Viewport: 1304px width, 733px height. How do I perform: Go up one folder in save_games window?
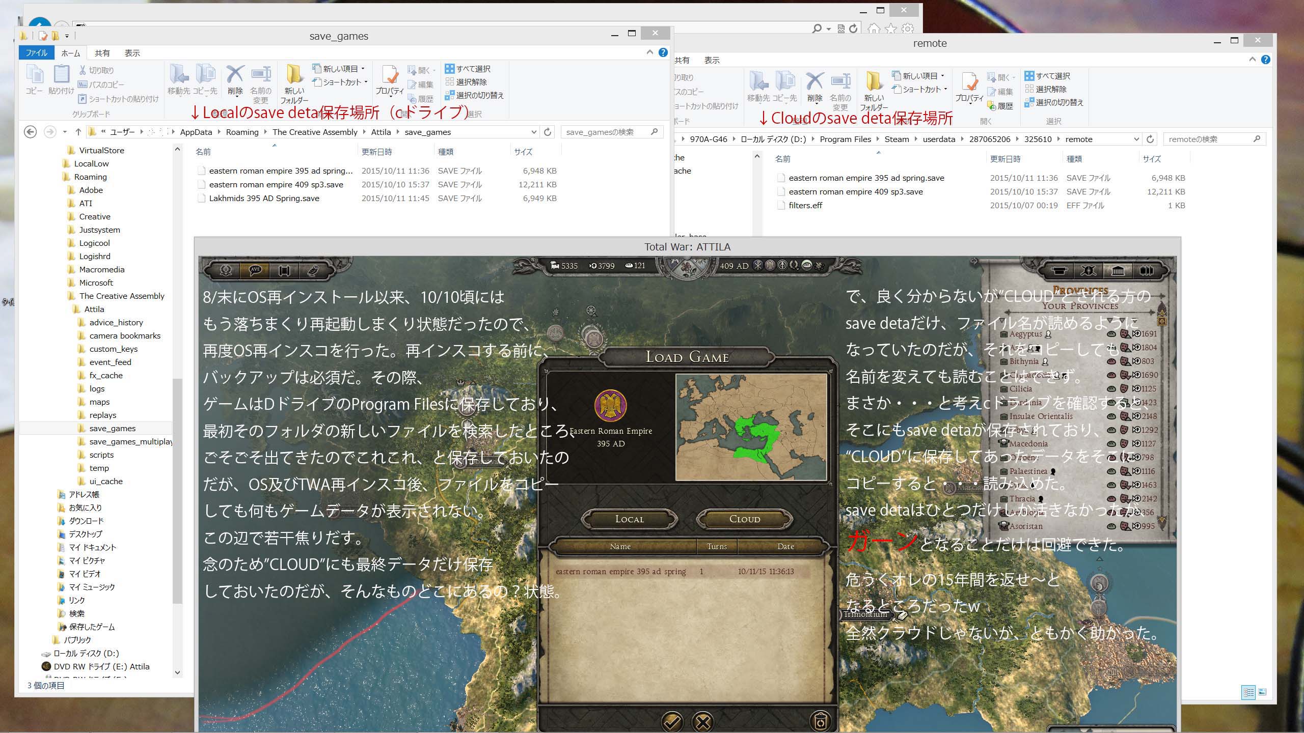78,132
